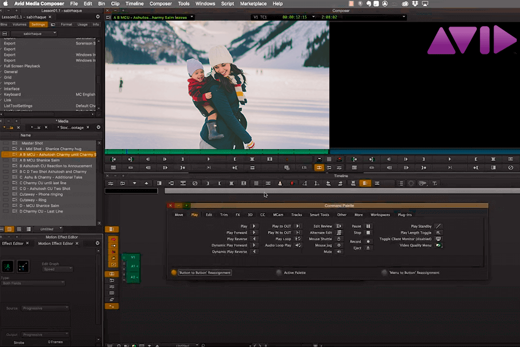
Task: Click the Record command icon
Action: (368, 241)
